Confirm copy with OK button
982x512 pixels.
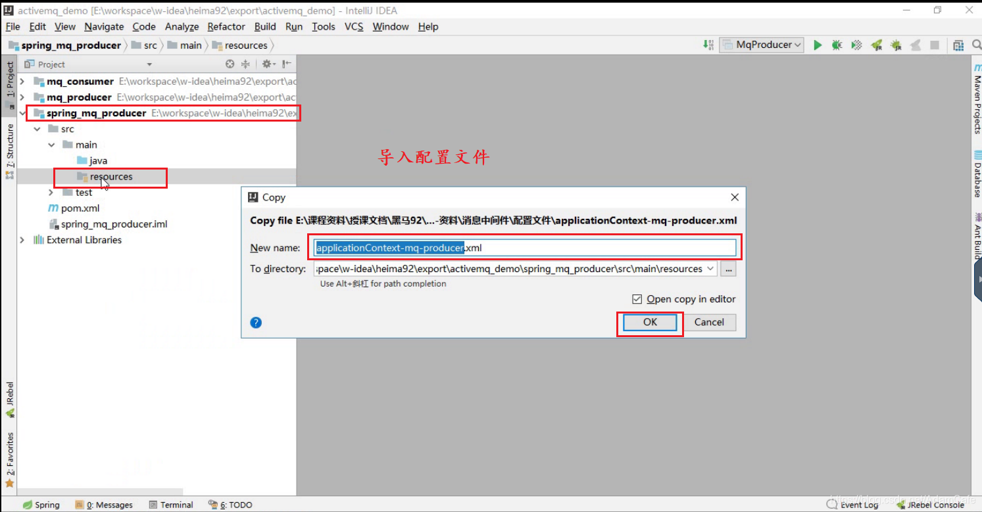click(650, 322)
